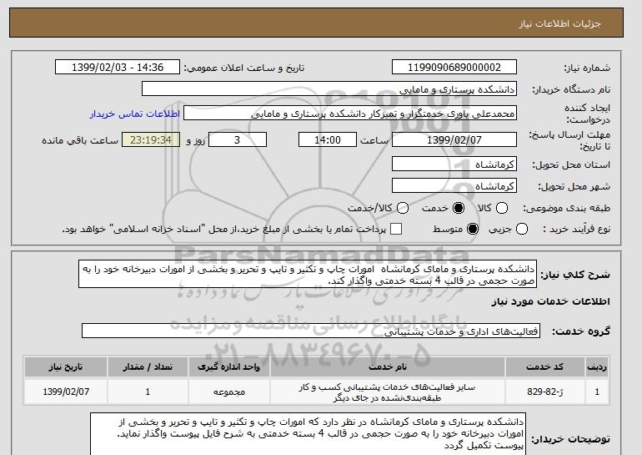Open the اطلاعات تماس خریدار link
The width and height of the screenshot is (642, 455).
click(135, 114)
